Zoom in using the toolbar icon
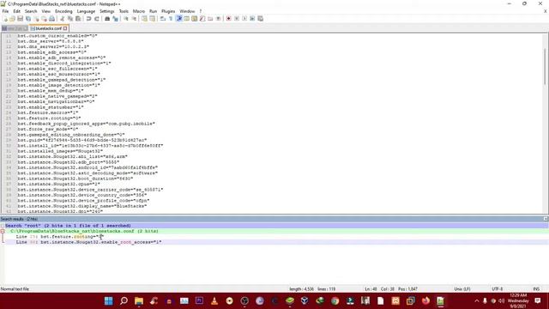Viewport: 549px width, 309px height. [x=126, y=19]
